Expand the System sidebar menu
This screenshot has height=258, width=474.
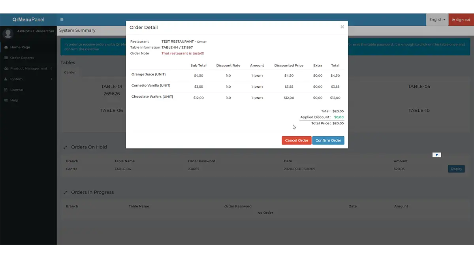pos(28,79)
